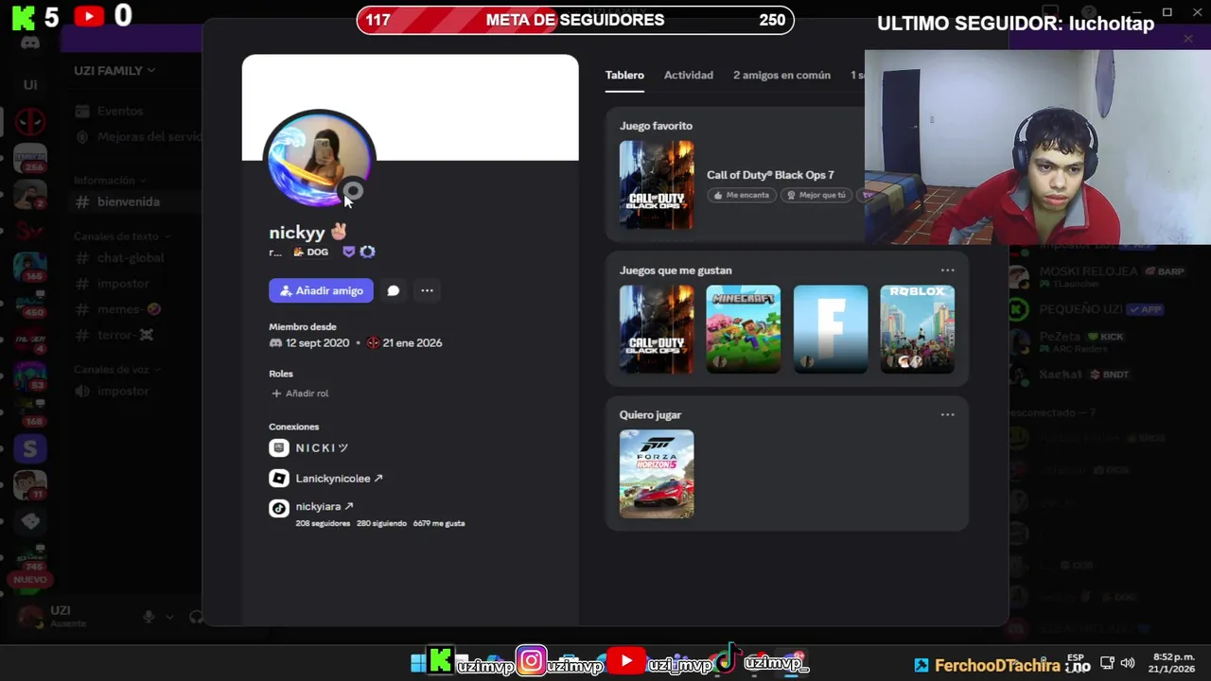
Task: Open the network icon in system tray
Action: pyautogui.click(x=1107, y=663)
